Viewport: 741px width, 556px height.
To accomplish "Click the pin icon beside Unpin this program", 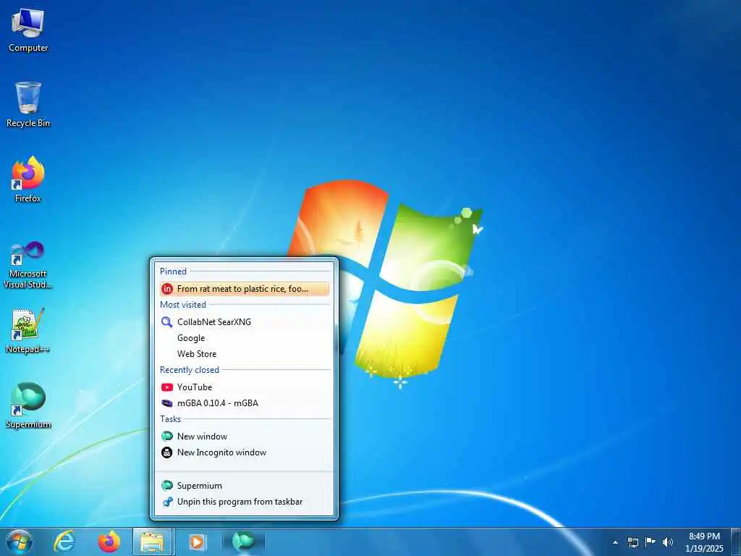I will (x=167, y=502).
